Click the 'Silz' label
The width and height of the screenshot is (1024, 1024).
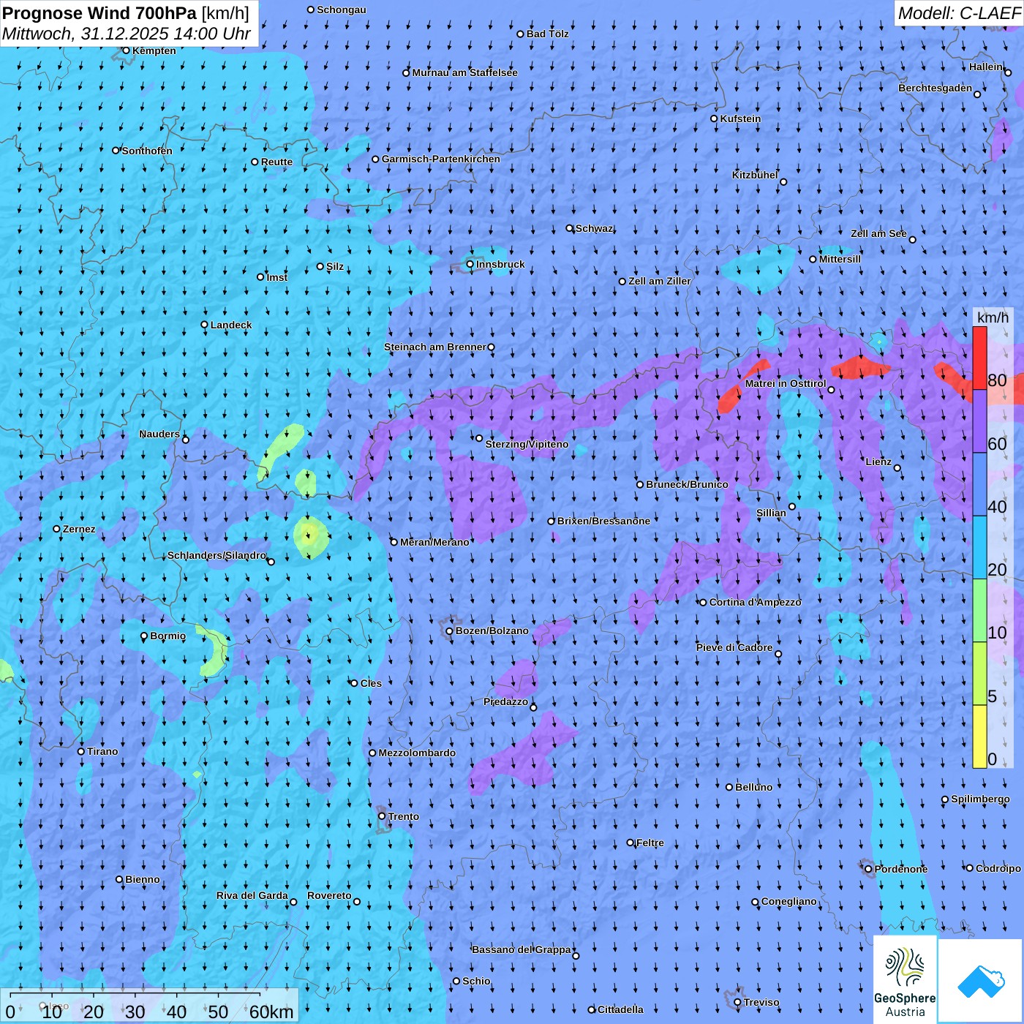pos(335,266)
